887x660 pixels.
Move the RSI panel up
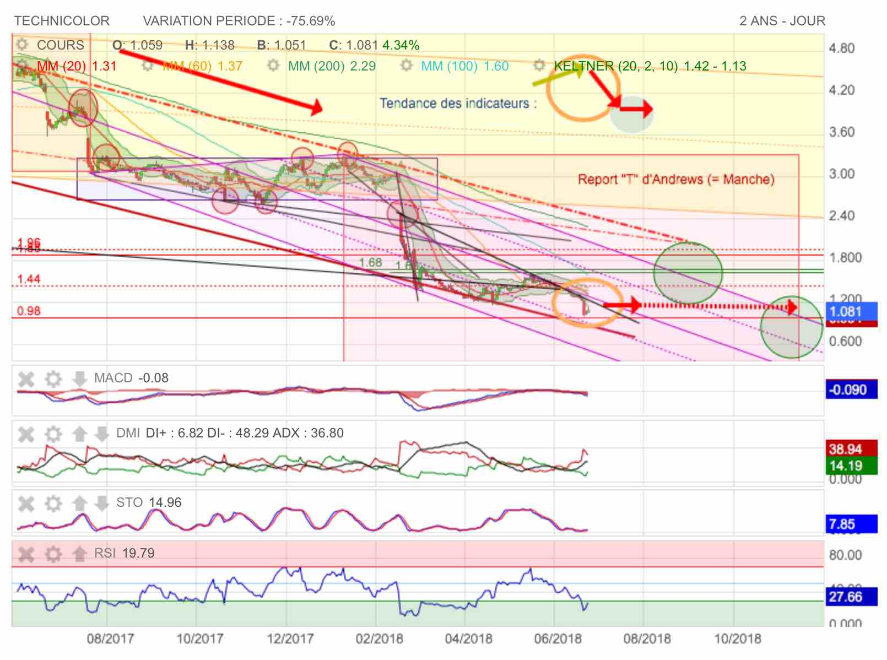79,554
